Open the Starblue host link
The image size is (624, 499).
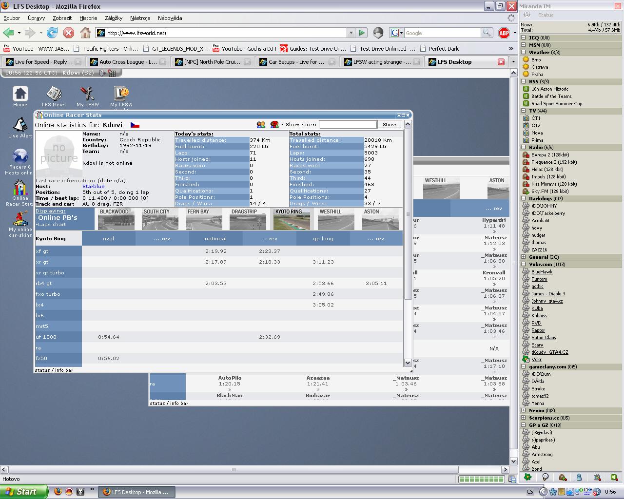(x=94, y=186)
